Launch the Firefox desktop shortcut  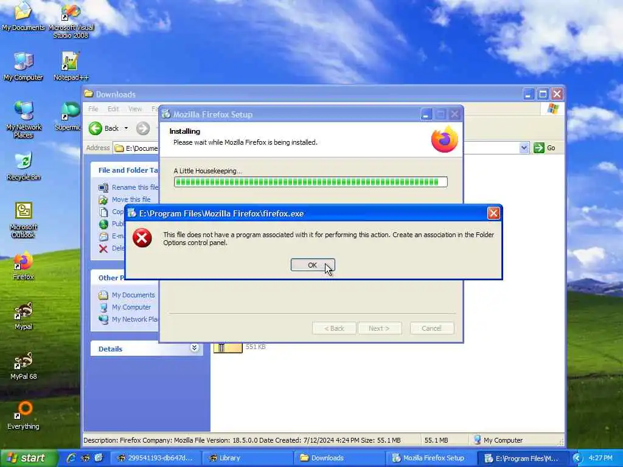tap(23, 266)
